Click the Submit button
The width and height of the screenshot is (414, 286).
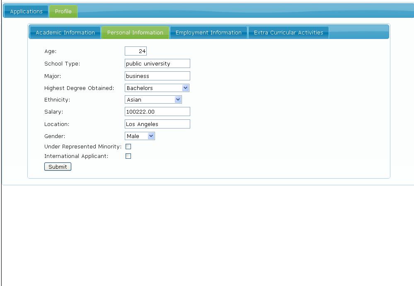(58, 167)
